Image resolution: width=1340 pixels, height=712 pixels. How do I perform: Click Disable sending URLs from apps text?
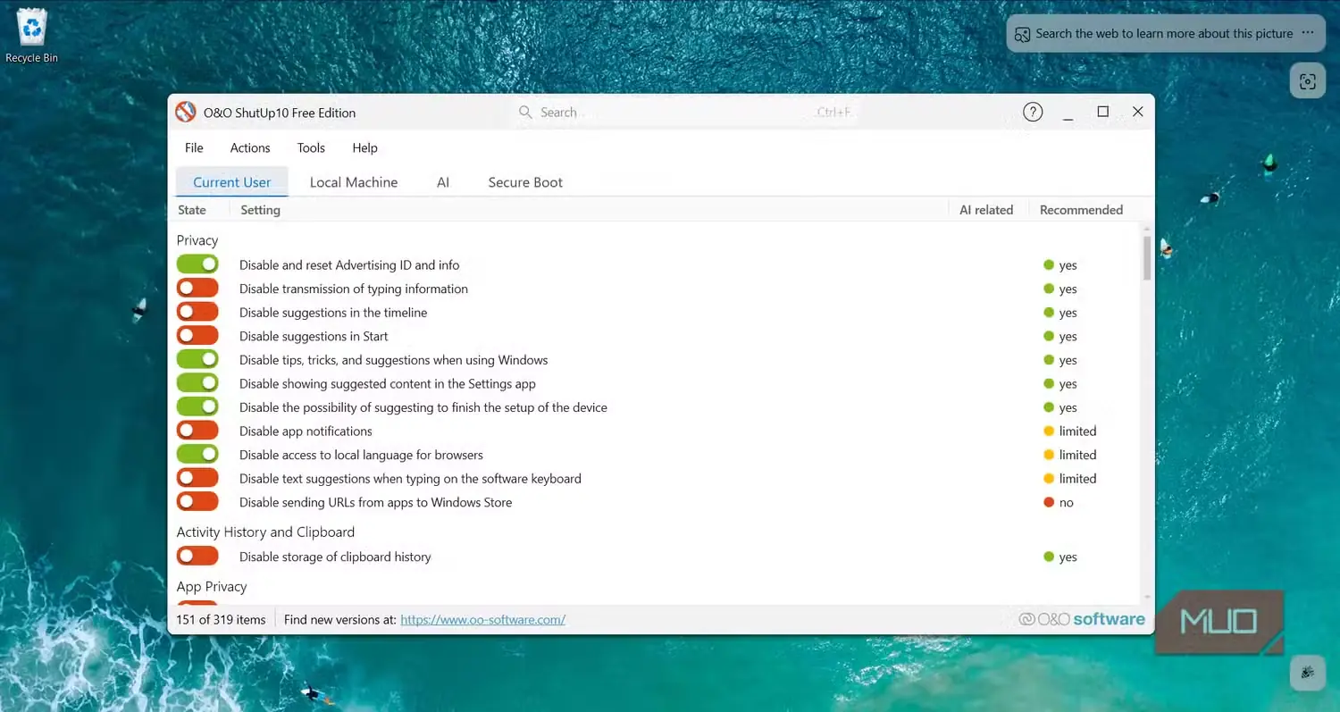point(376,502)
